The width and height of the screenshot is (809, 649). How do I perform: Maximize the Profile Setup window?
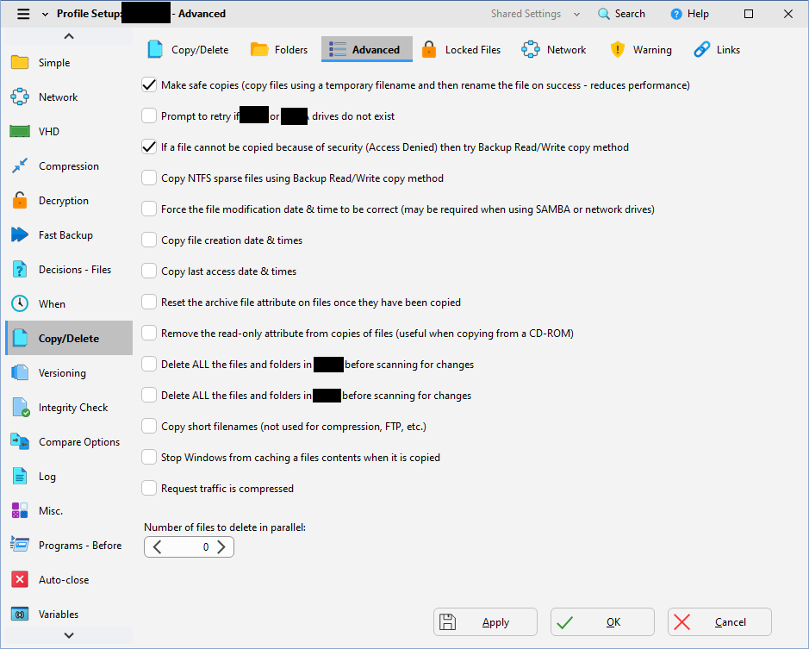coord(749,14)
